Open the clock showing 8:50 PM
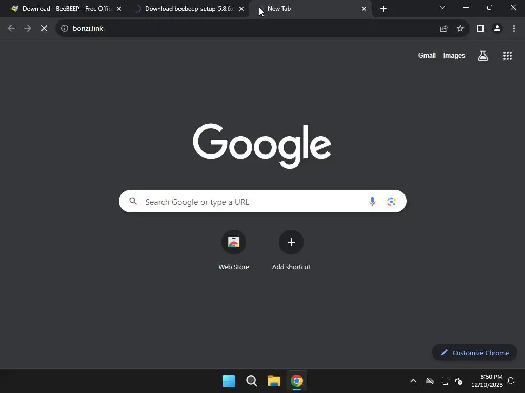 coord(487,381)
